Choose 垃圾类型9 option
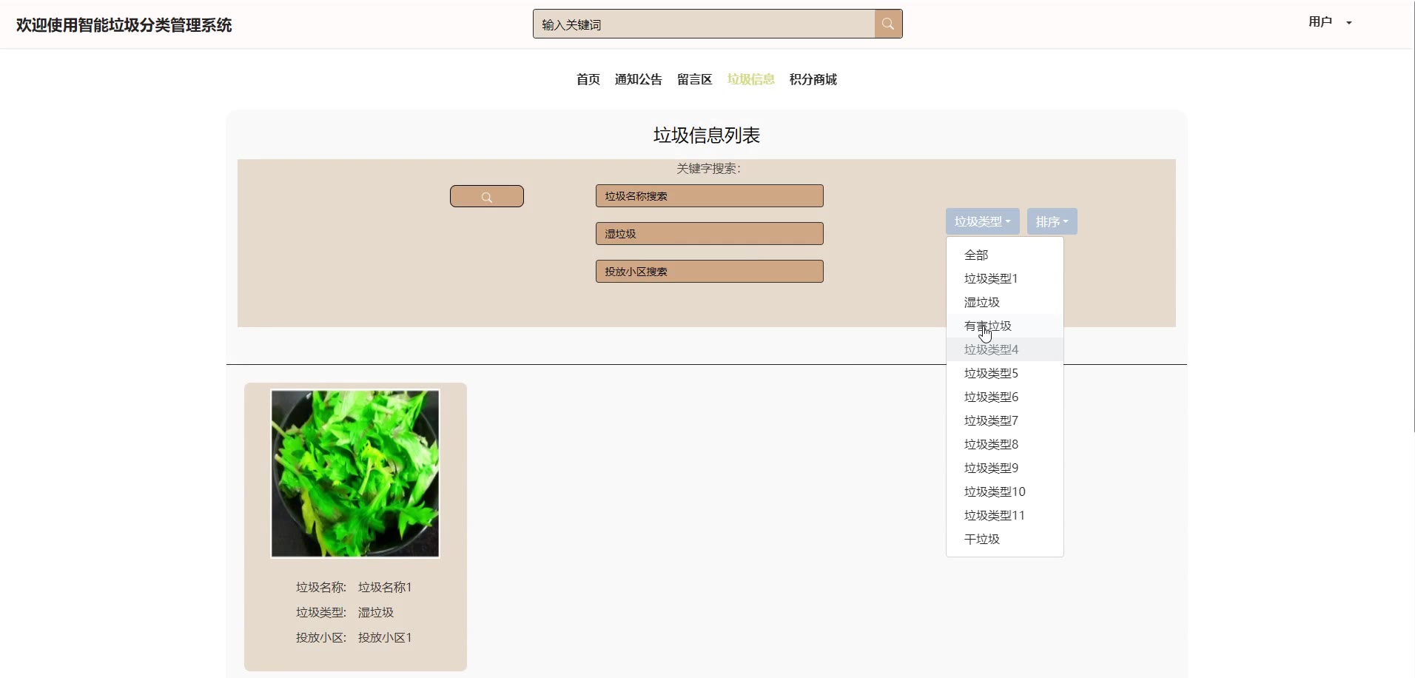This screenshot has height=678, width=1415. (1005, 468)
